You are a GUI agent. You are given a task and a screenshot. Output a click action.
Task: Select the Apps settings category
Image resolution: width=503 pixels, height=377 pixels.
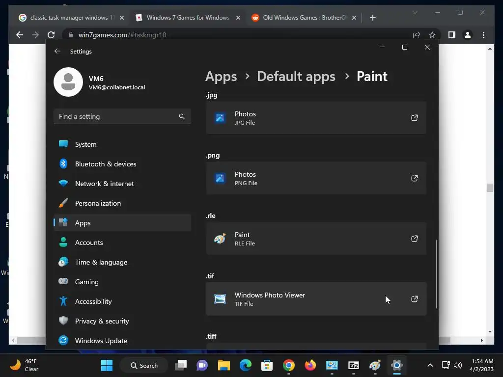pyautogui.click(x=122, y=223)
